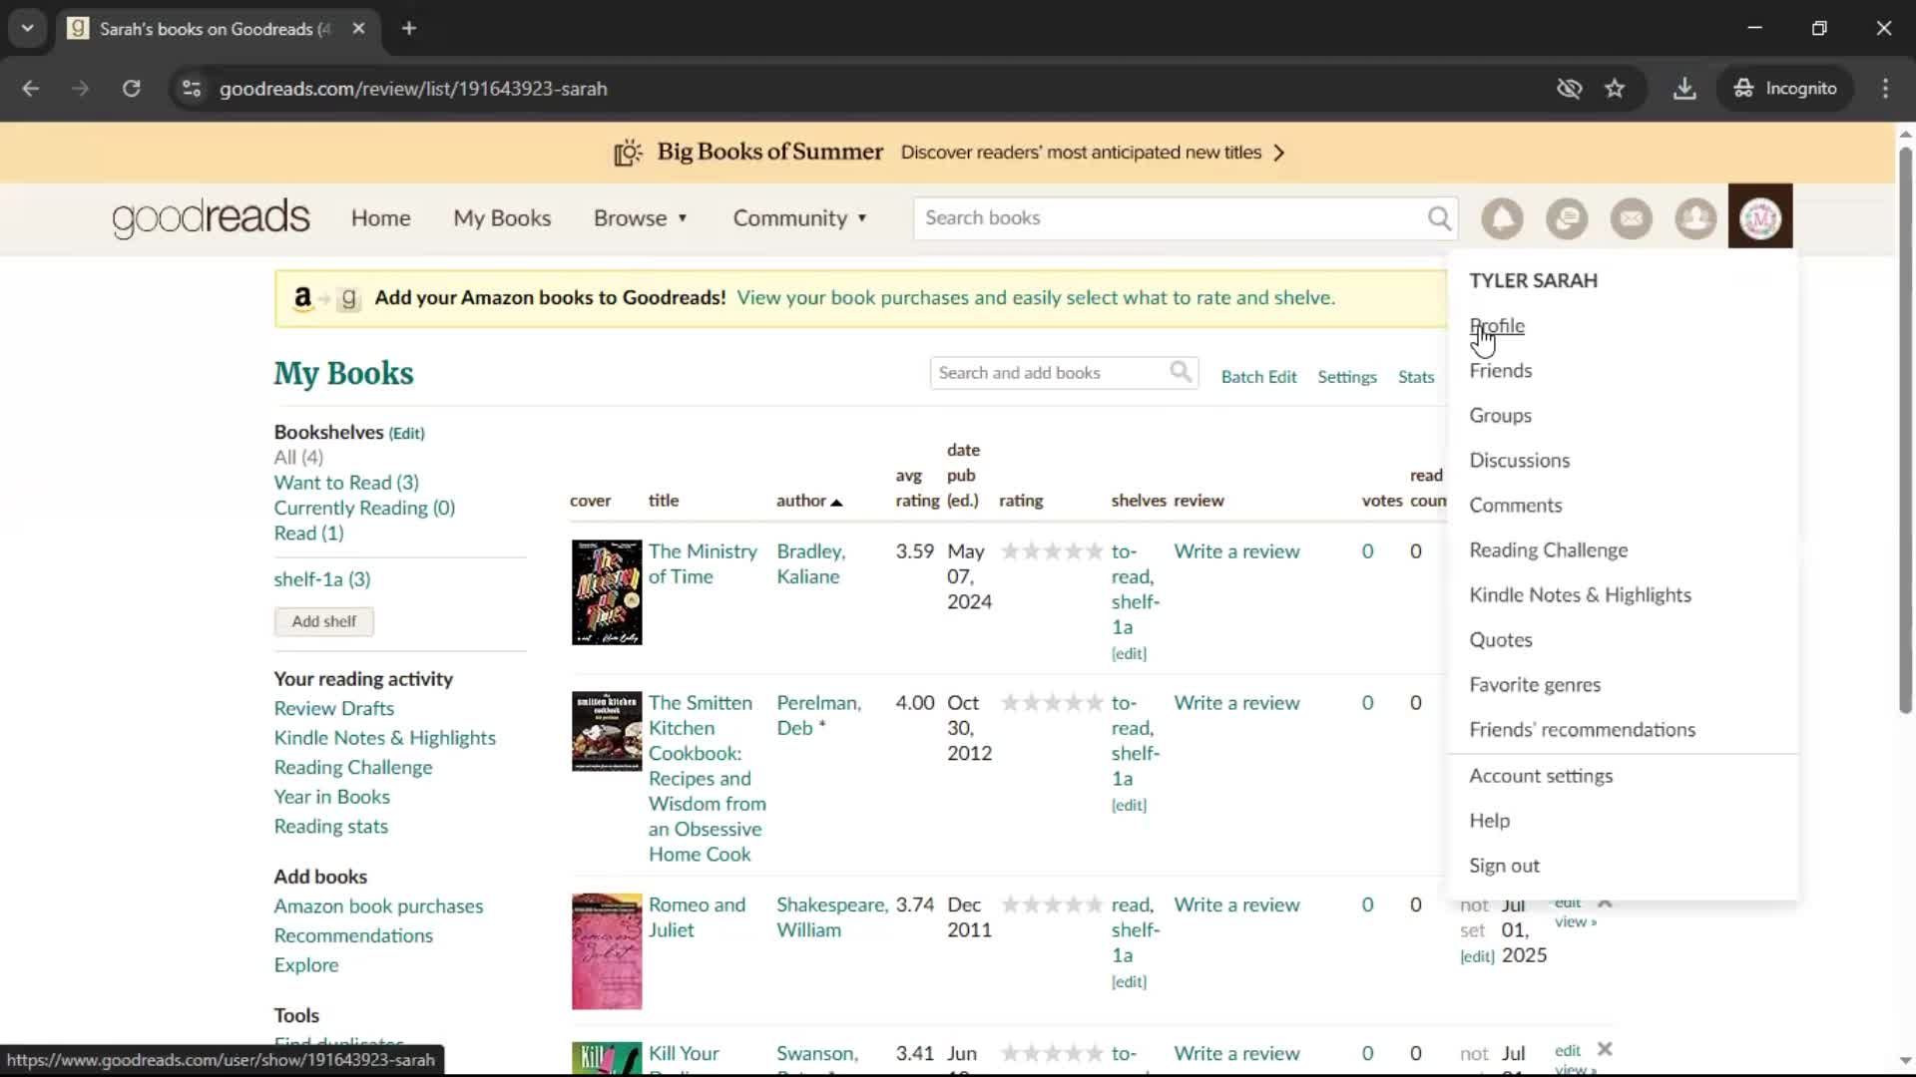Viewport: 1916px width, 1077px height.
Task: Open My Books navigation item
Action: [502, 217]
